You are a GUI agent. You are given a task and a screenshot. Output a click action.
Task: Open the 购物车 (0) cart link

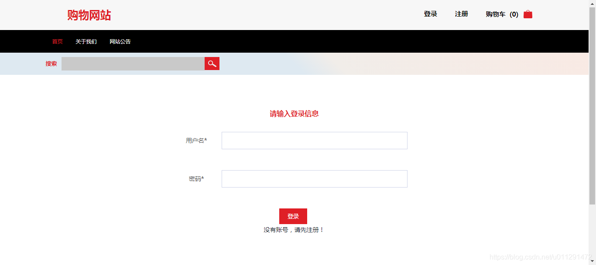[x=502, y=14]
